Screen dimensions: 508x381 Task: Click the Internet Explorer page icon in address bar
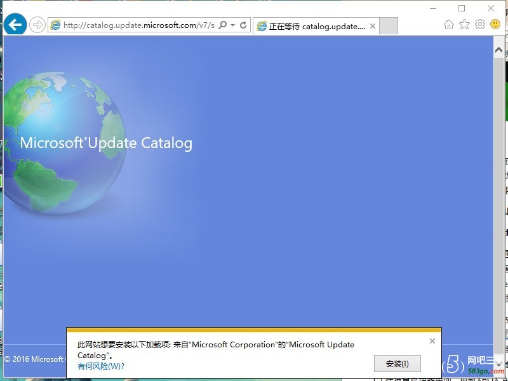coord(55,25)
